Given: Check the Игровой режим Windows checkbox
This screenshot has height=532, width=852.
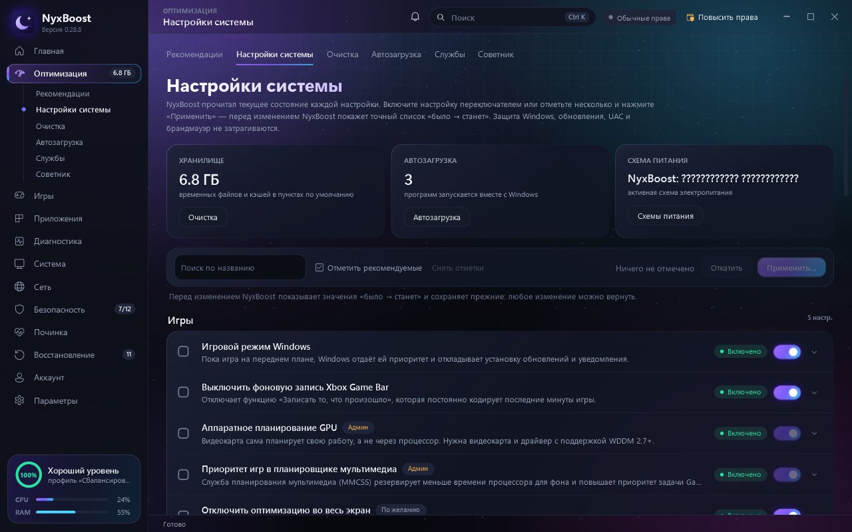Looking at the screenshot, I should [184, 351].
